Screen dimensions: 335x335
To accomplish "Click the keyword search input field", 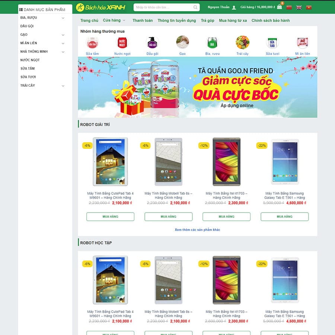I will [x=163, y=7].
